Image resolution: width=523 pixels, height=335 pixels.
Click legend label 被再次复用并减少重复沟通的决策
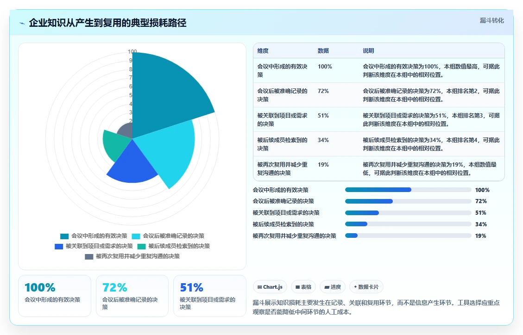pyautogui.click(x=138, y=256)
